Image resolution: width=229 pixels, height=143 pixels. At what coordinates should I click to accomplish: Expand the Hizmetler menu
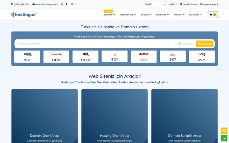point(162,15)
